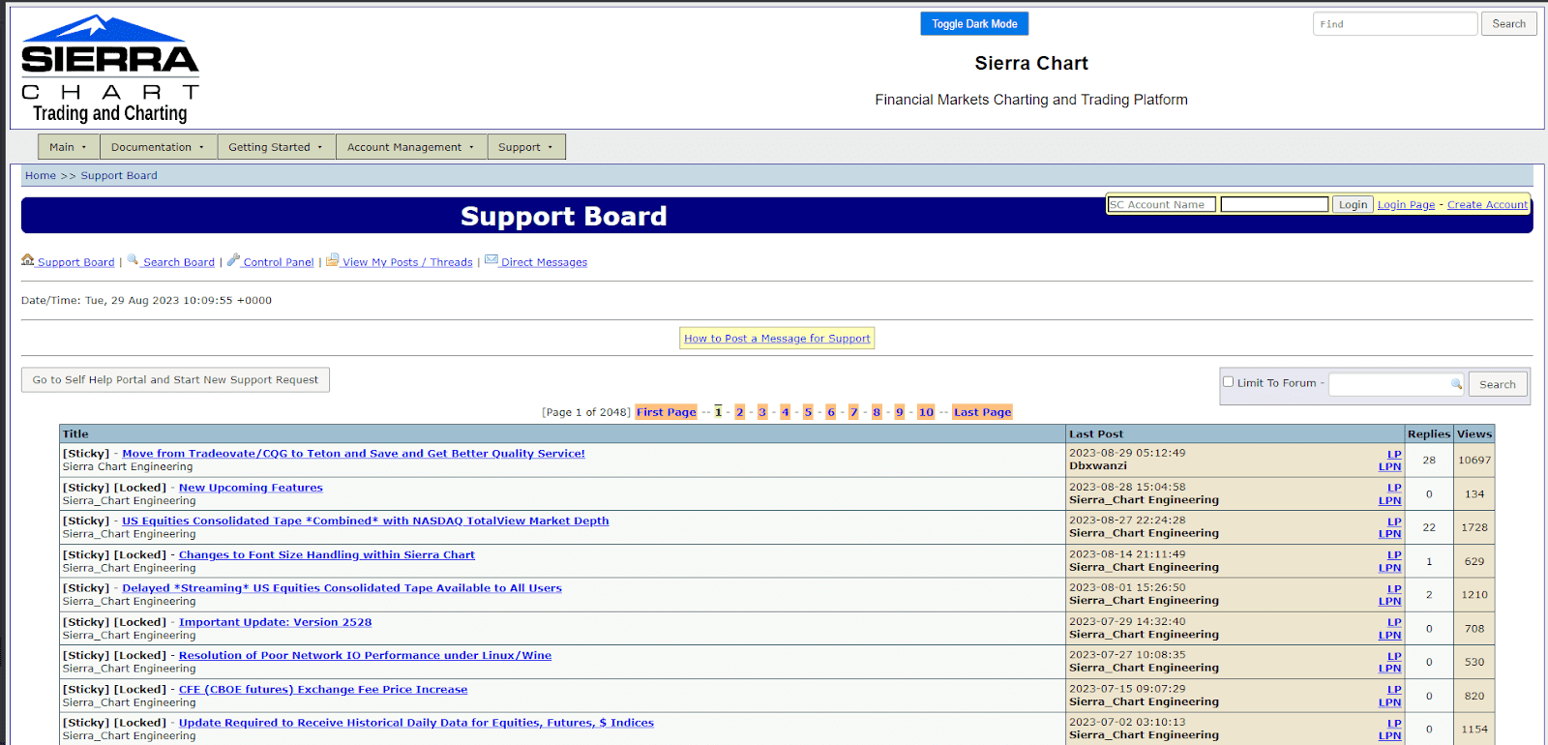This screenshot has width=1548, height=745.
Task: Enable the Limit To Forum checkbox
Action: click(x=1229, y=382)
